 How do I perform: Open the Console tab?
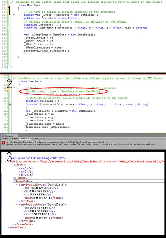click(9, 136)
